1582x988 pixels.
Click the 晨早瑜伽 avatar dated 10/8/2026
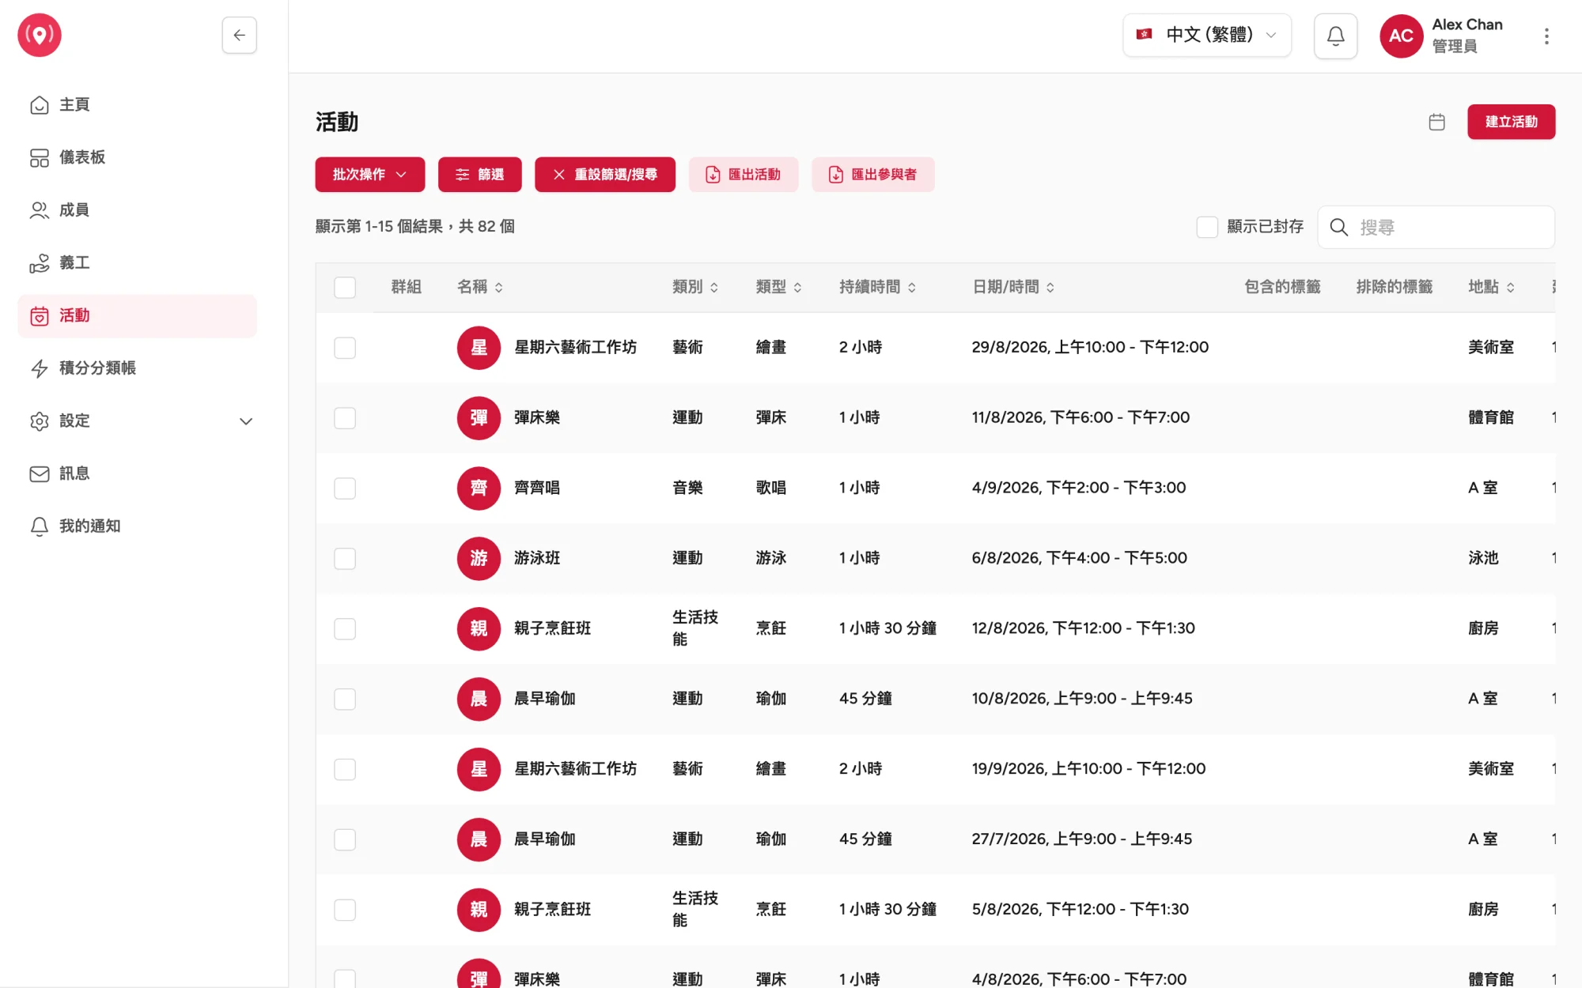click(x=479, y=699)
